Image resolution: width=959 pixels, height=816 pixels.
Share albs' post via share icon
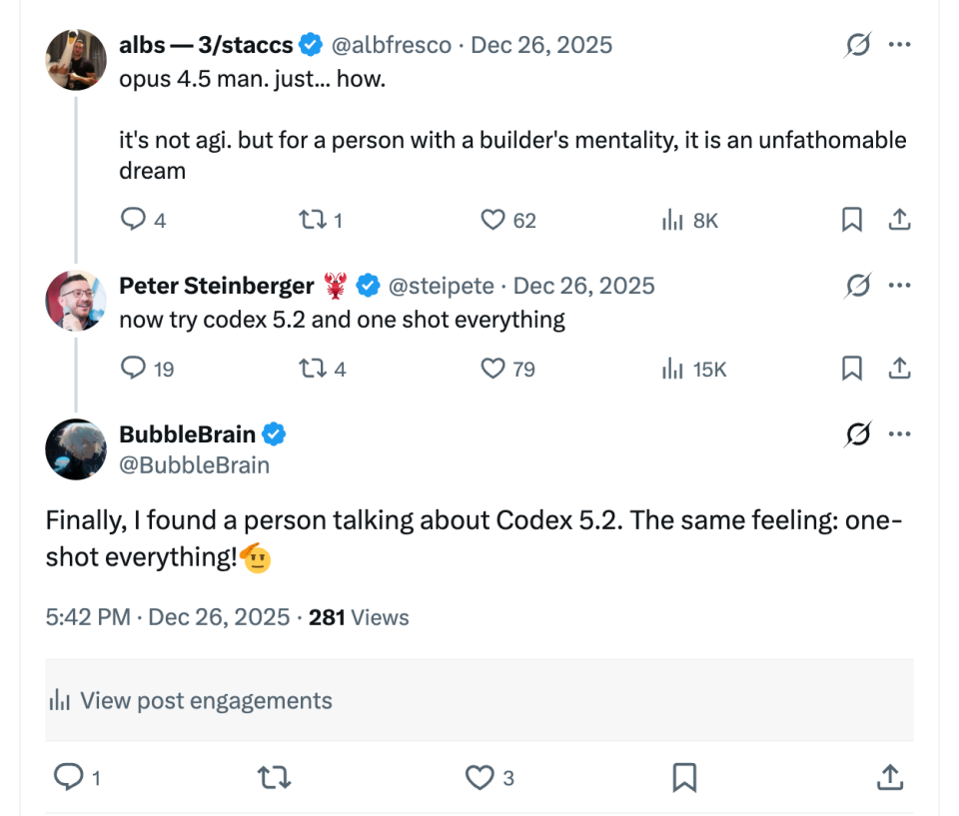899,220
